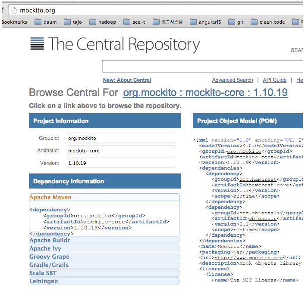Click the name Mockito line in POM

(230, 247)
